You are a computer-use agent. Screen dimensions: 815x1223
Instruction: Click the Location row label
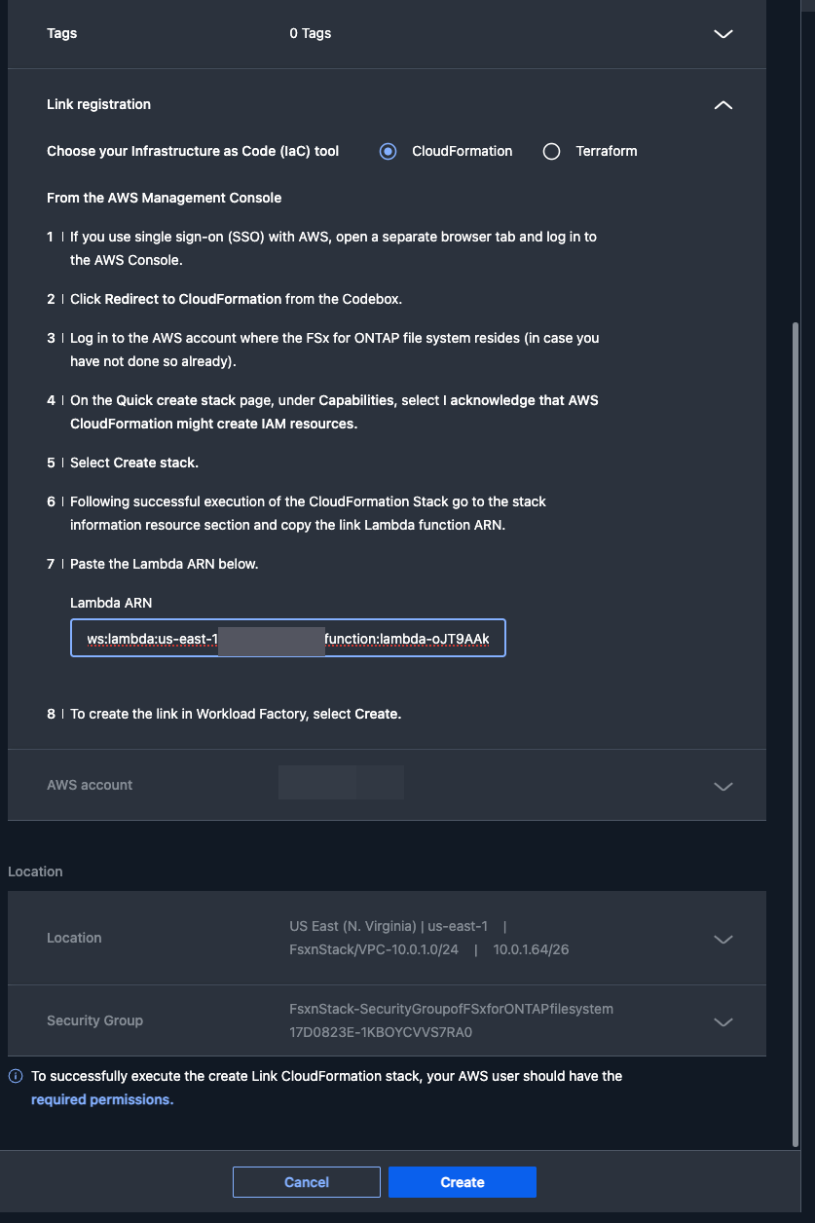(x=74, y=938)
